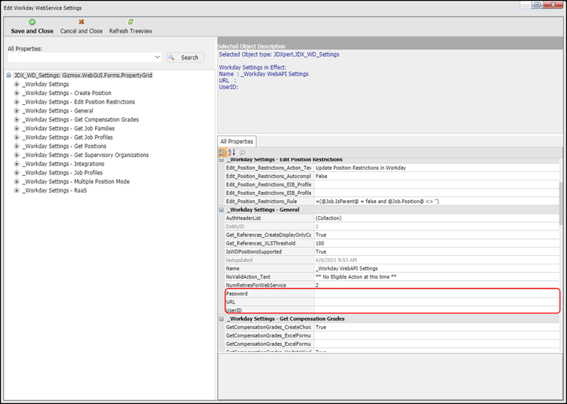Click the URL property value field
Screen dimensions: 567x404
coord(436,302)
